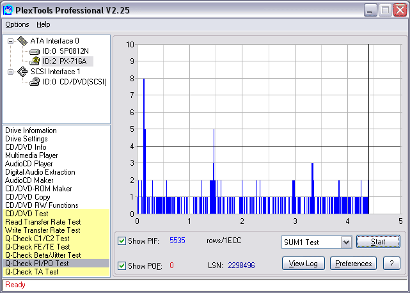Select Q-Check Beta/Jitter Test

click(56, 255)
